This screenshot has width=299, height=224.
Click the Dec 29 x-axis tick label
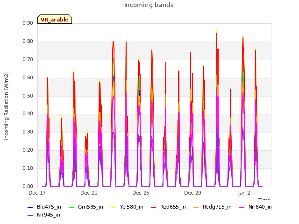[x=192, y=193]
